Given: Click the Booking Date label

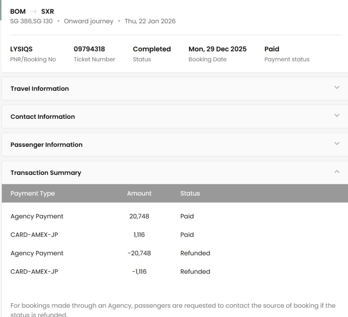Looking at the screenshot, I should pos(207,60).
